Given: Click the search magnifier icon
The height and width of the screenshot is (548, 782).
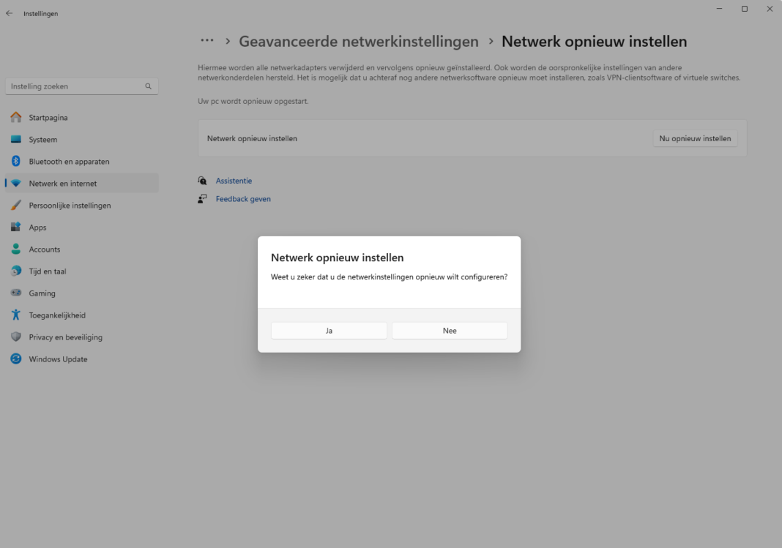Looking at the screenshot, I should coord(147,86).
